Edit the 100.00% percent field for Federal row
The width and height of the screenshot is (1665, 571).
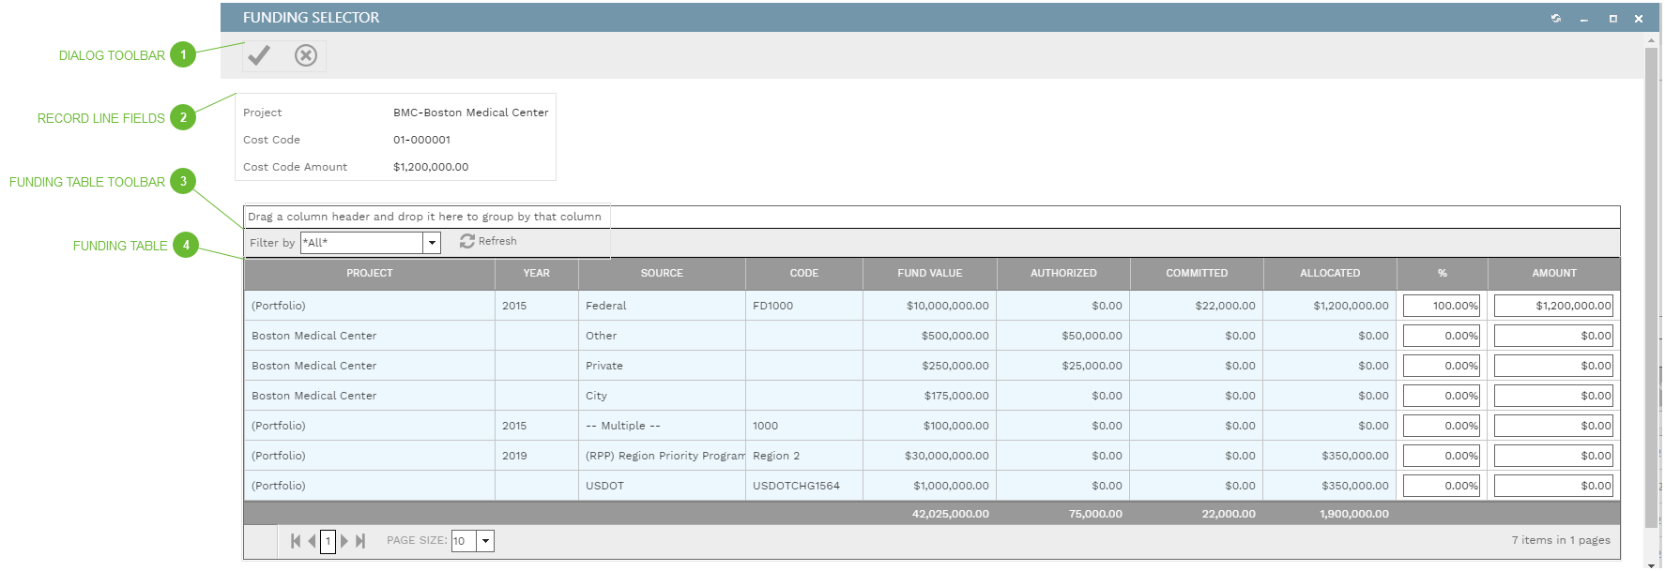point(1442,306)
